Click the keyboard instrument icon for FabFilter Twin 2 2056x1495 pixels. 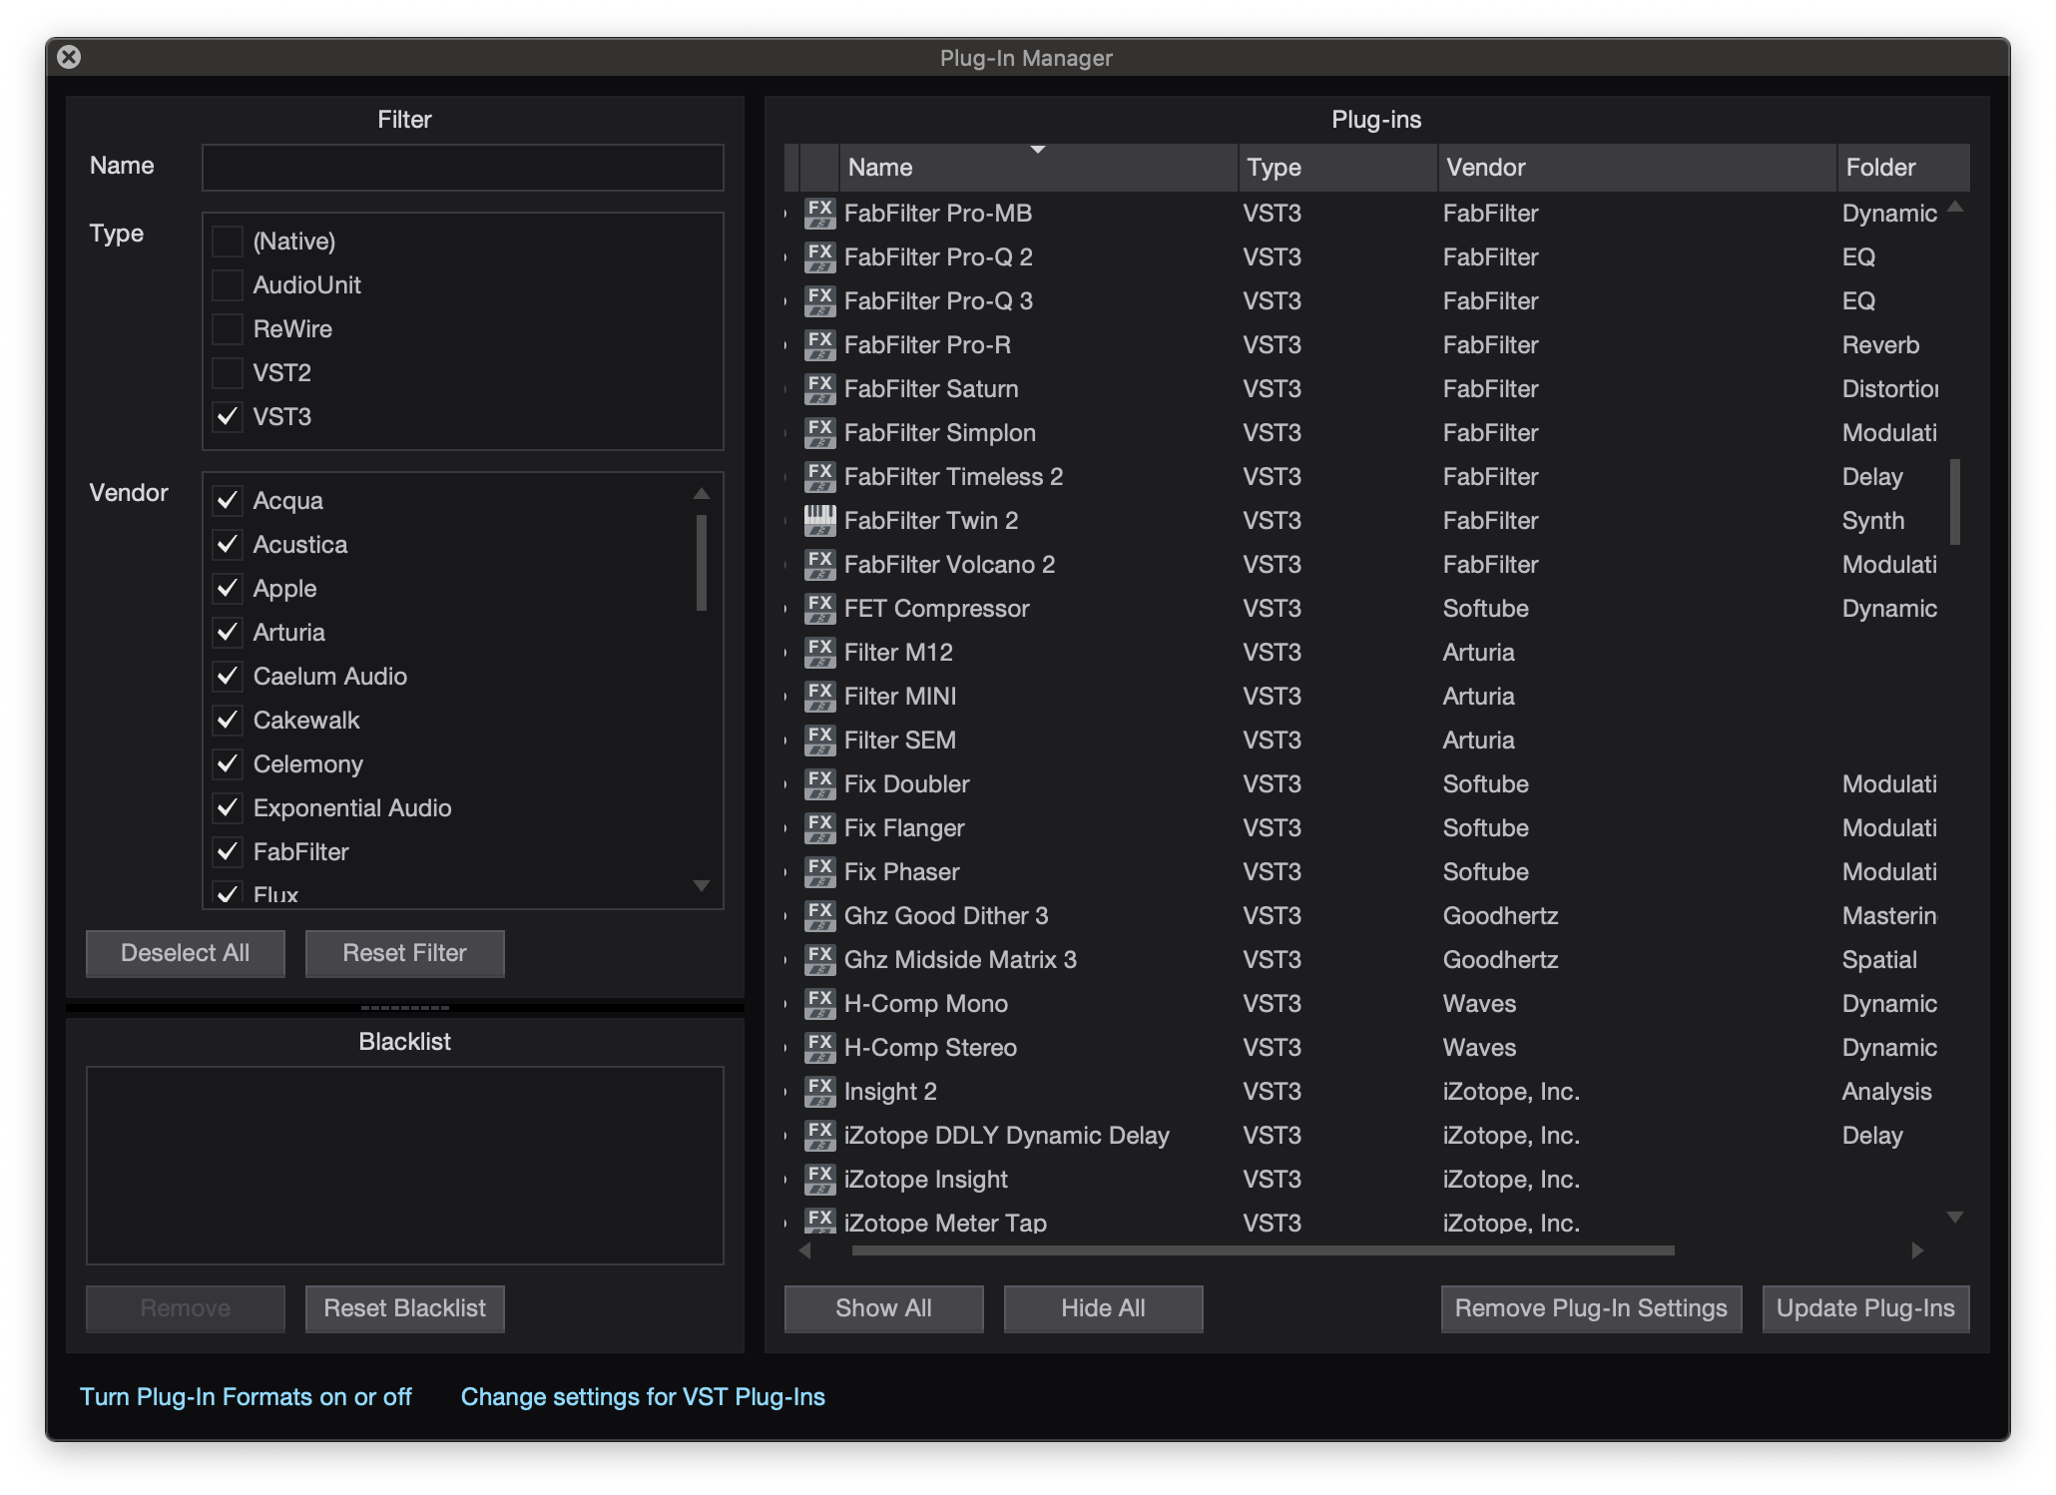point(819,521)
